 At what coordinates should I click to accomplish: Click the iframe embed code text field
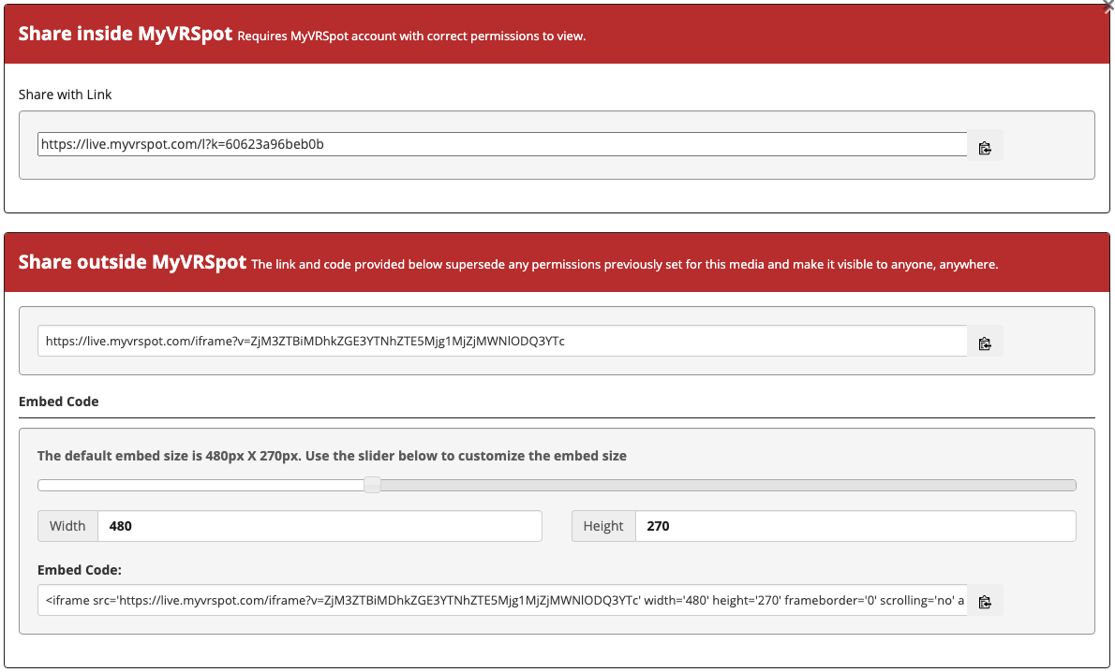[x=502, y=600]
